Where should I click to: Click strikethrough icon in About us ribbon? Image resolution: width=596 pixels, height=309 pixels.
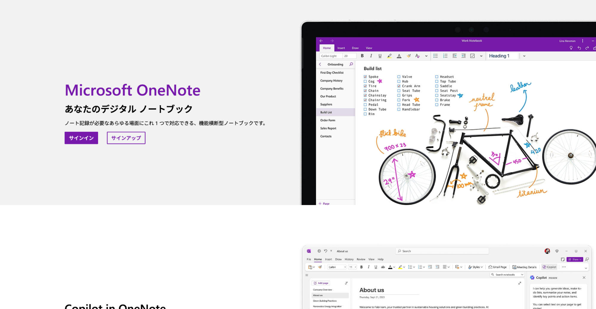pos(383,267)
